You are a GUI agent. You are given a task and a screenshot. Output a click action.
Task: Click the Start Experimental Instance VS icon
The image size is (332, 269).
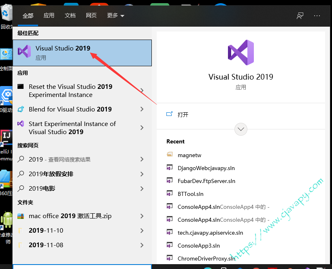(21, 124)
